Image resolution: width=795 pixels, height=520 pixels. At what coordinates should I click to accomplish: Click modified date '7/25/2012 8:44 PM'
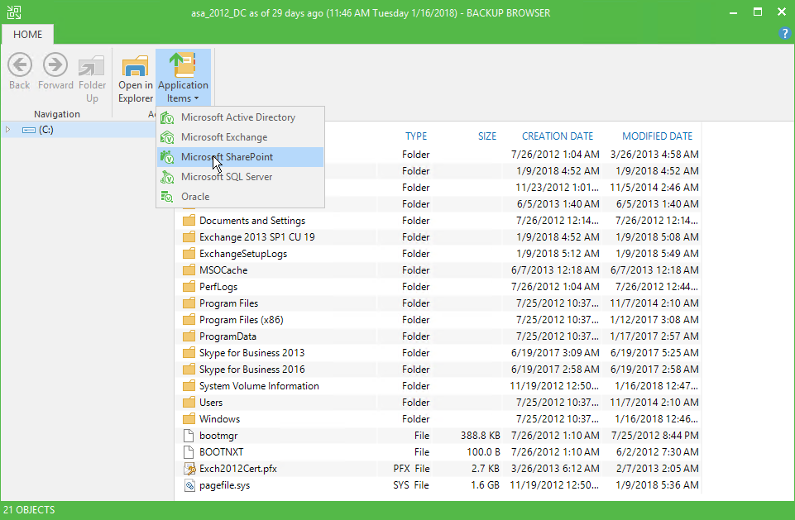click(x=654, y=436)
